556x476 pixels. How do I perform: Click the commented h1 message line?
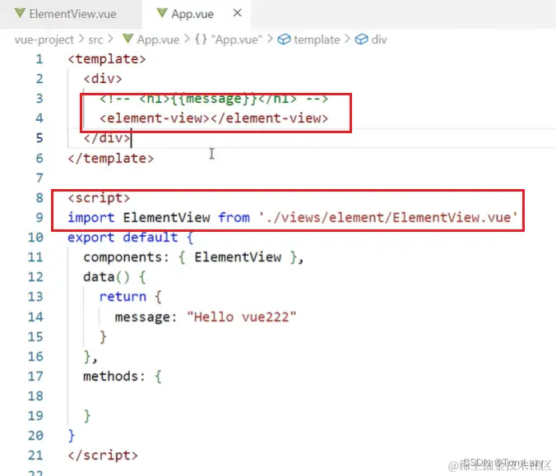click(x=214, y=99)
